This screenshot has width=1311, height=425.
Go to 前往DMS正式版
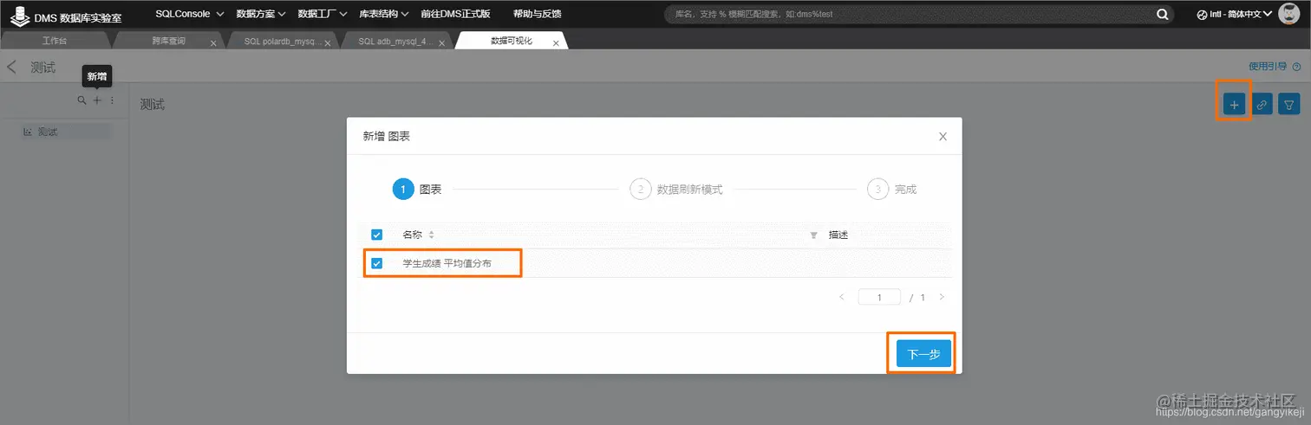coord(454,14)
